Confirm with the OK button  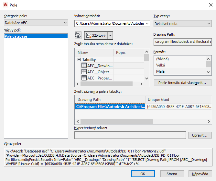(143, 174)
